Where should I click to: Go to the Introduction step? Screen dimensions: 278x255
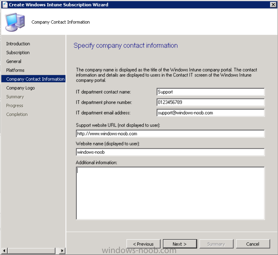(18, 44)
